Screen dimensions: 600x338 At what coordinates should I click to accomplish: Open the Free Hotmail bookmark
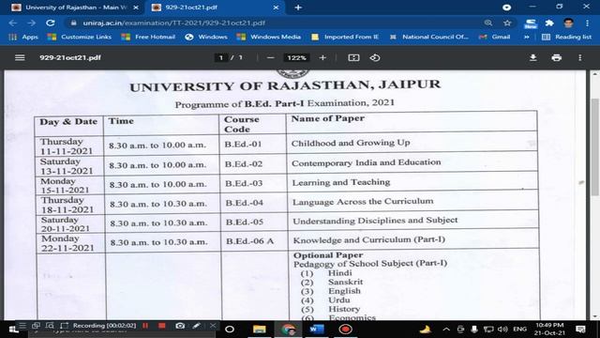click(x=148, y=37)
